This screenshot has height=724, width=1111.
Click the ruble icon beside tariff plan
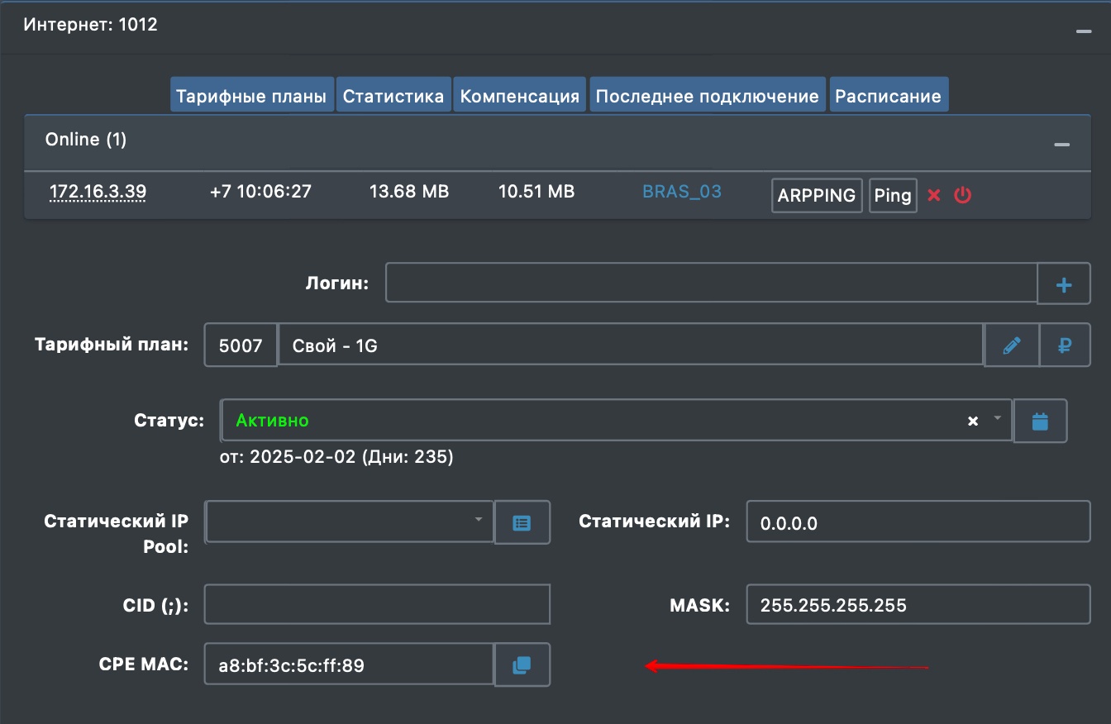pos(1064,345)
